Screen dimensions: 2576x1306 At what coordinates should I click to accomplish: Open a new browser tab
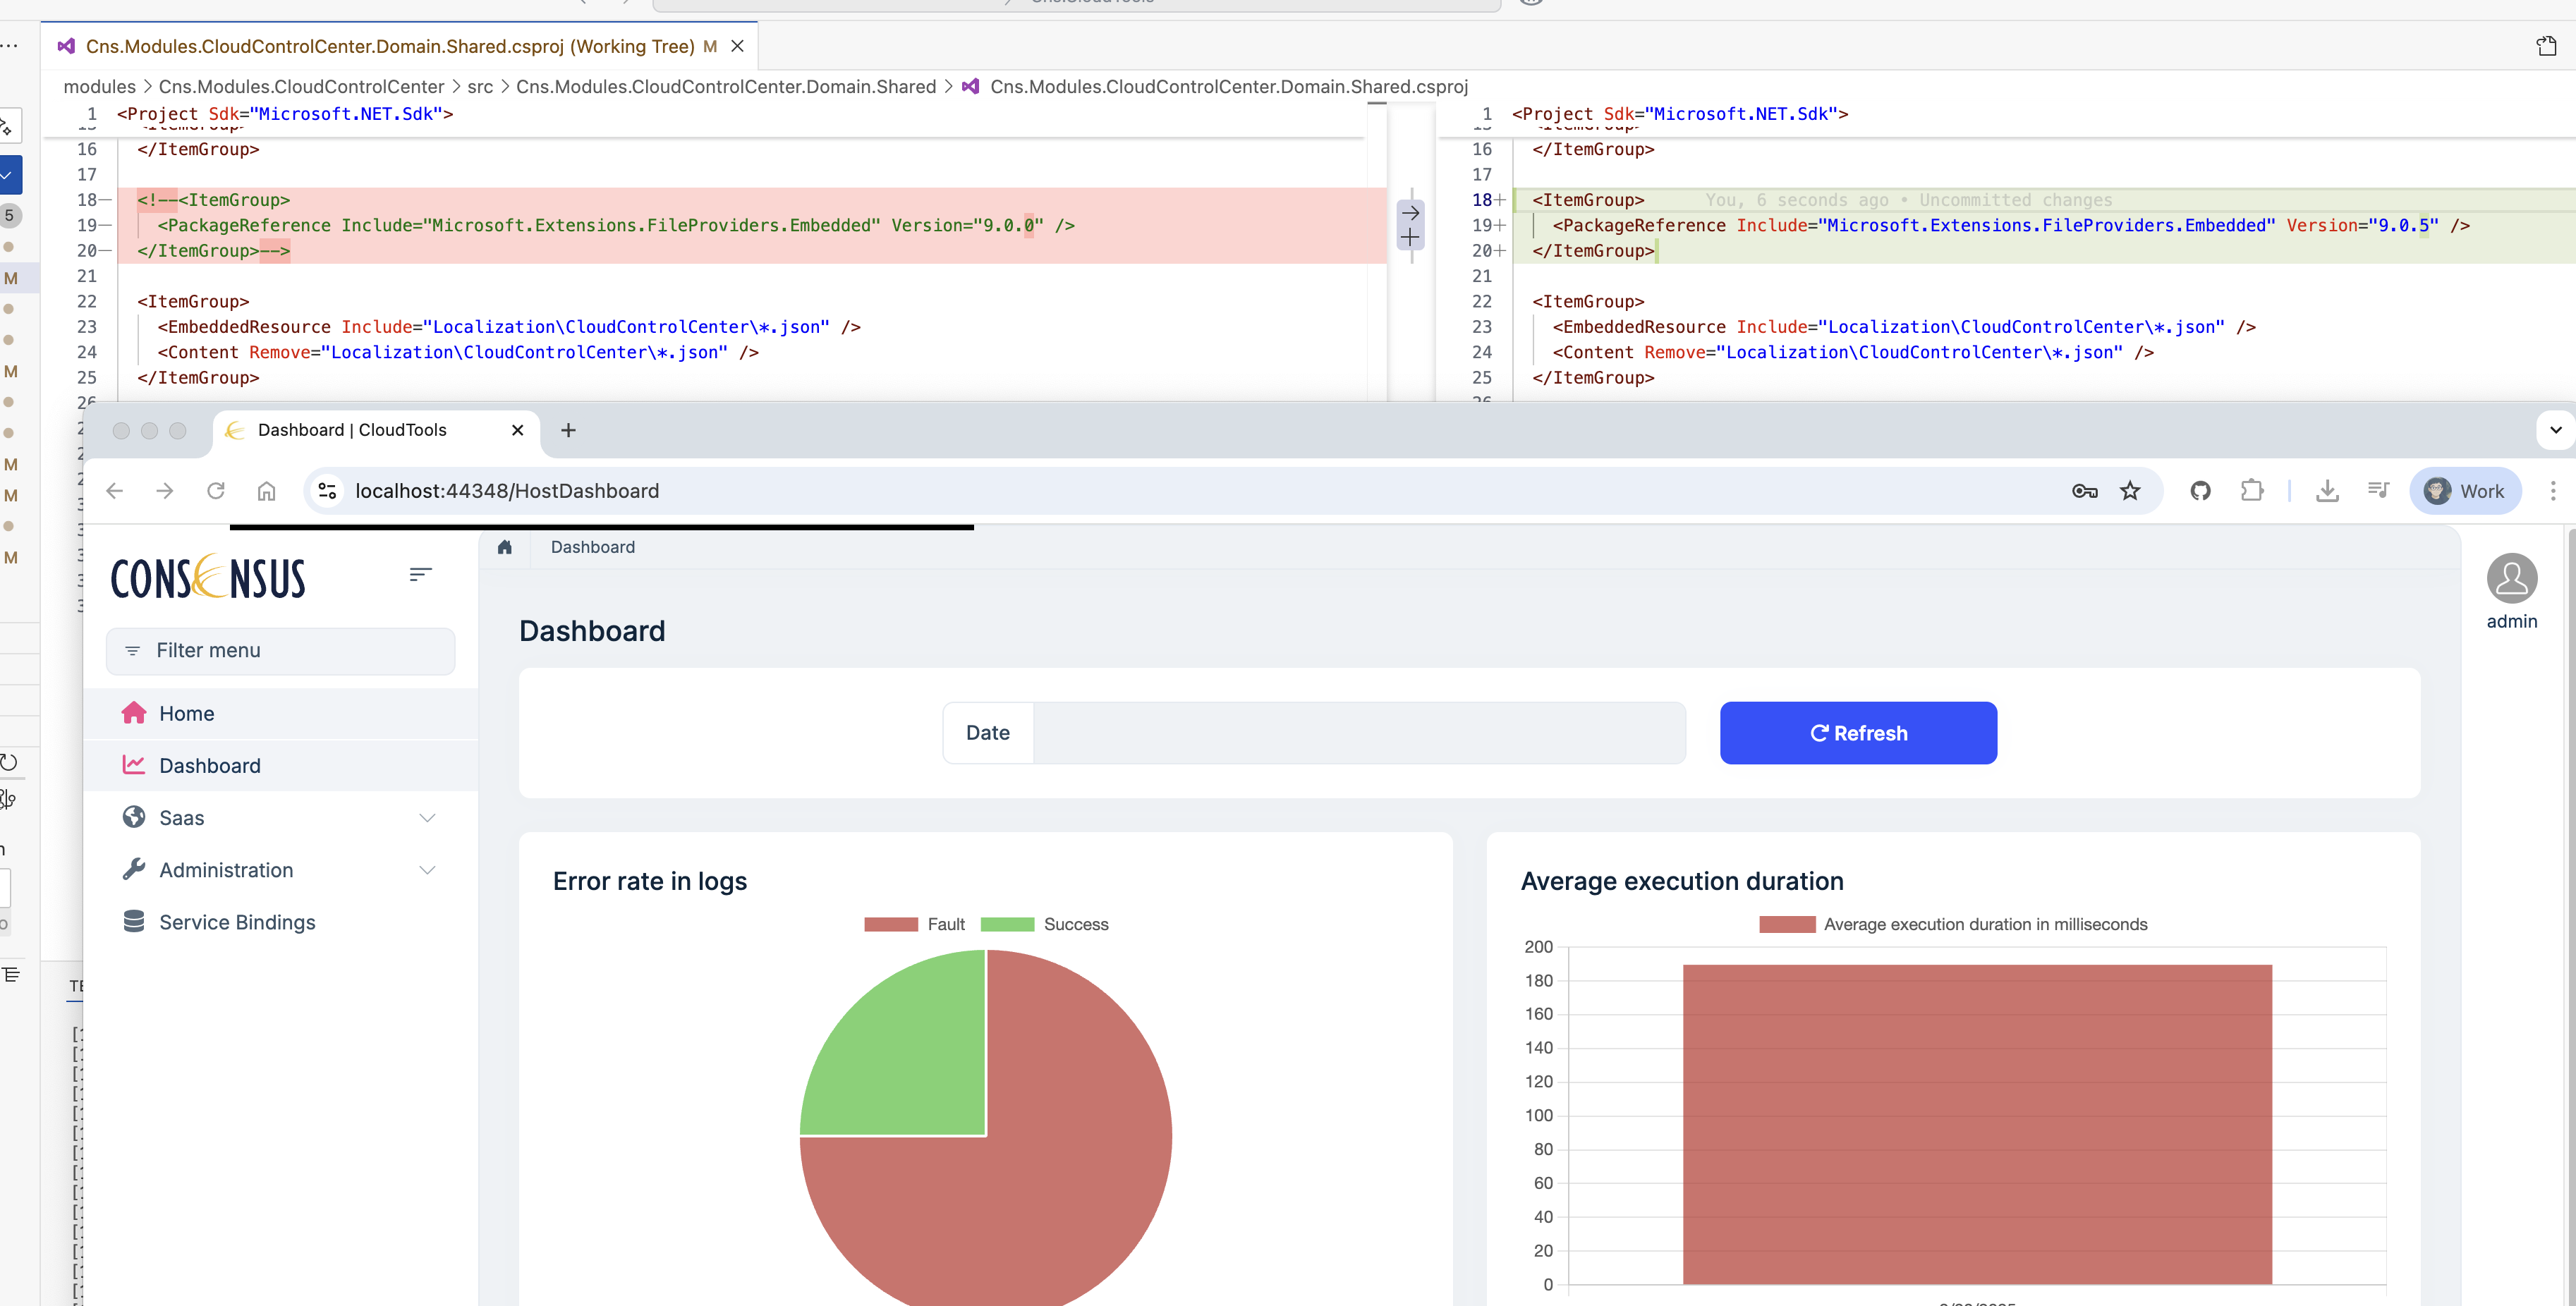pos(568,430)
